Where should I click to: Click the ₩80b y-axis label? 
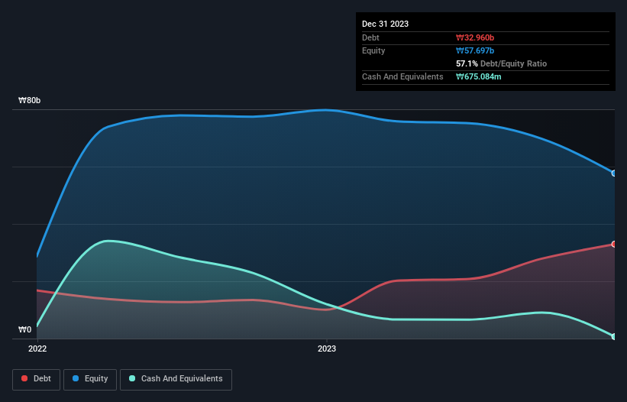point(29,100)
